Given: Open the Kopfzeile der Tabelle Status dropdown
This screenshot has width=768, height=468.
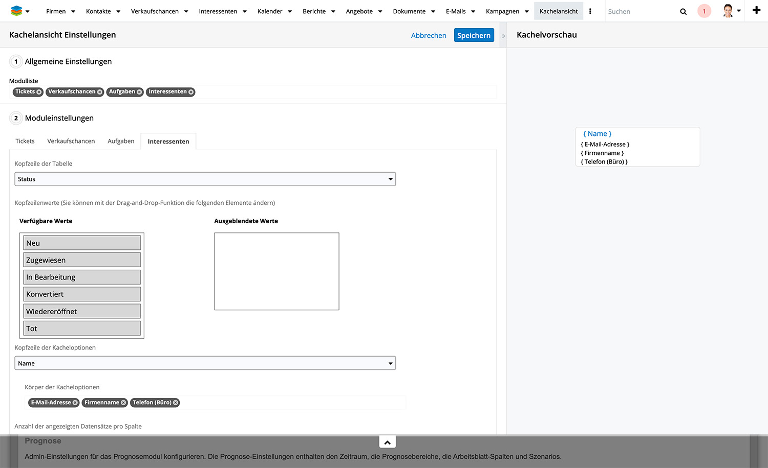Looking at the screenshot, I should pyautogui.click(x=205, y=179).
